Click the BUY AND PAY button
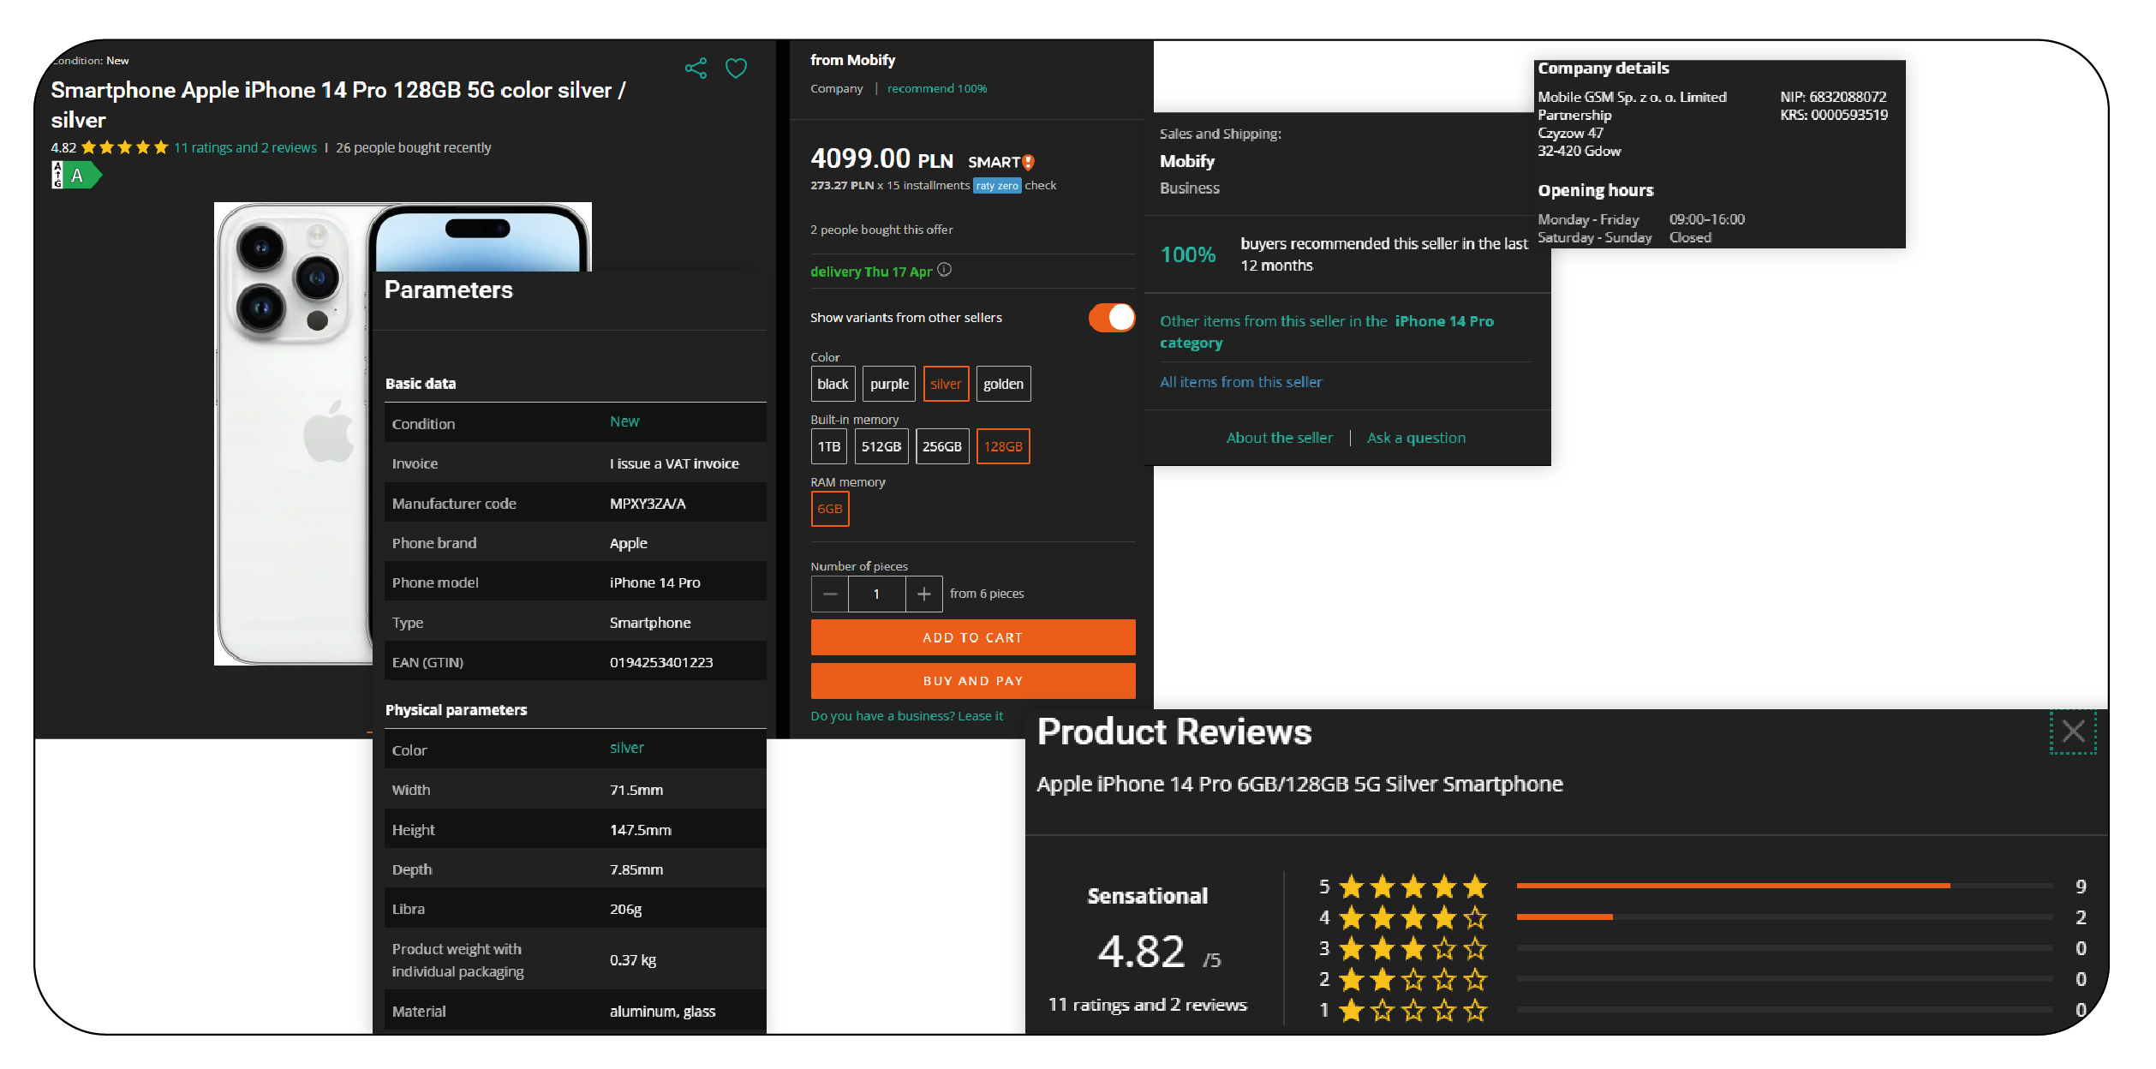 point(972,681)
